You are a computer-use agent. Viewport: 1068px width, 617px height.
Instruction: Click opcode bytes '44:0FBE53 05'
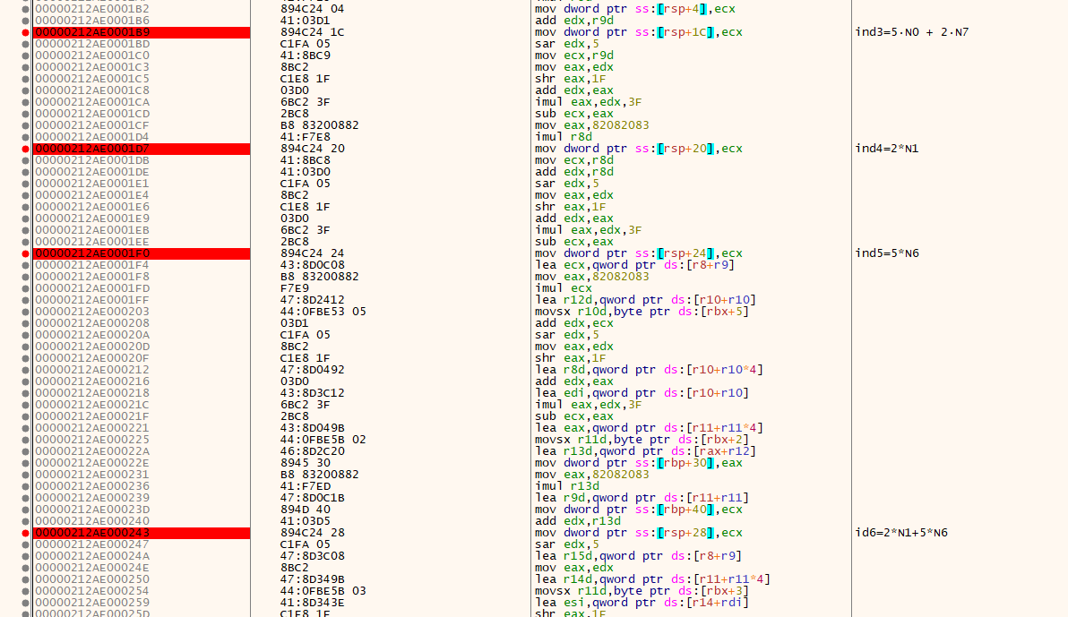(323, 312)
